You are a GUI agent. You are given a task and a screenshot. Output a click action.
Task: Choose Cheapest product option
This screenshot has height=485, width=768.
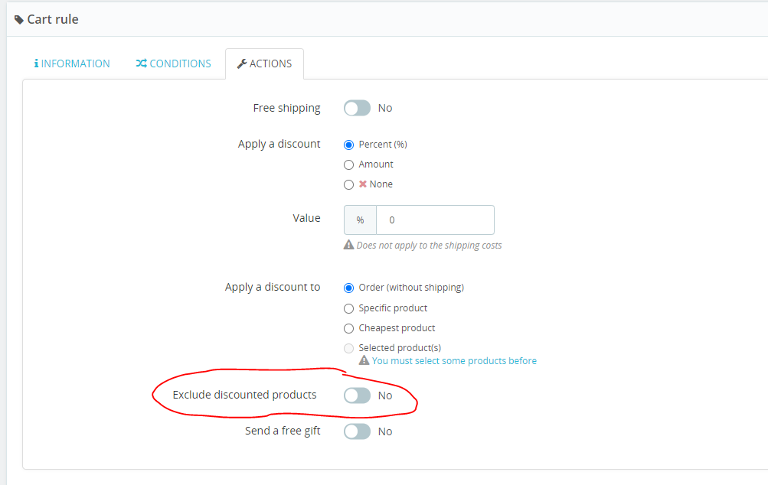348,328
